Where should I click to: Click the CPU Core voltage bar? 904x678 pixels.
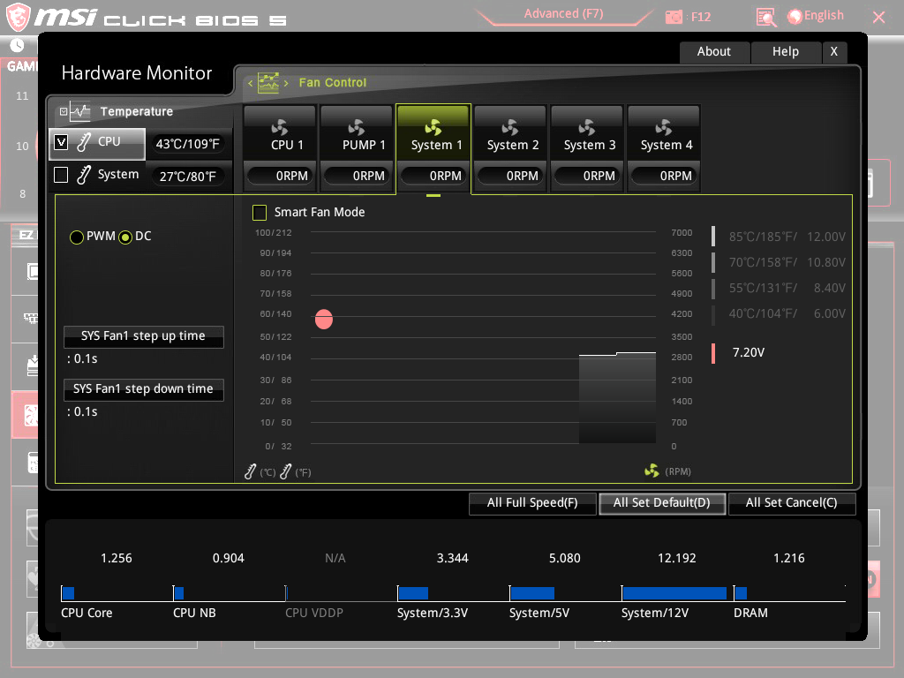(x=68, y=592)
